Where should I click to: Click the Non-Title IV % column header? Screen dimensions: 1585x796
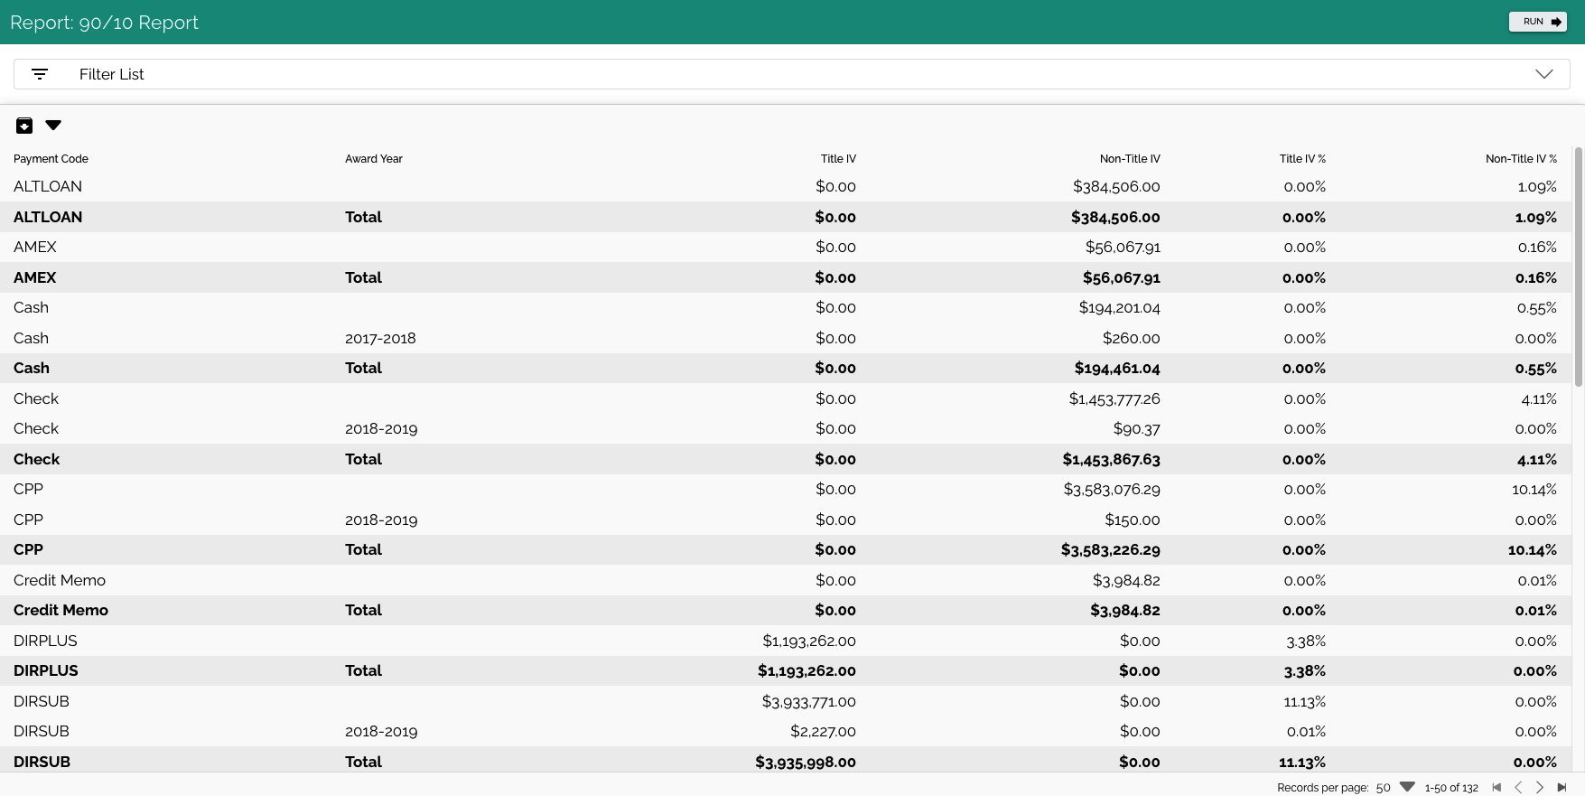point(1520,159)
